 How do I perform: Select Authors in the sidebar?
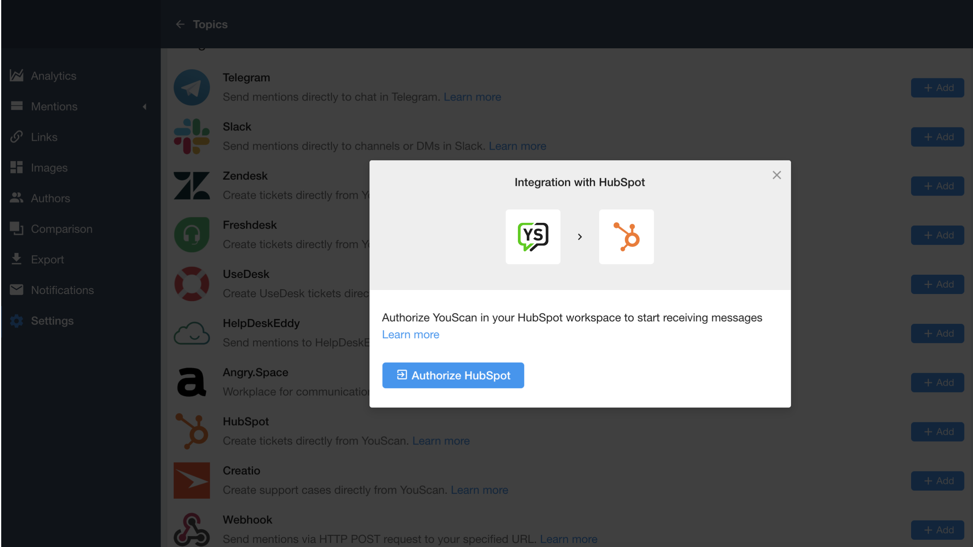16,198
